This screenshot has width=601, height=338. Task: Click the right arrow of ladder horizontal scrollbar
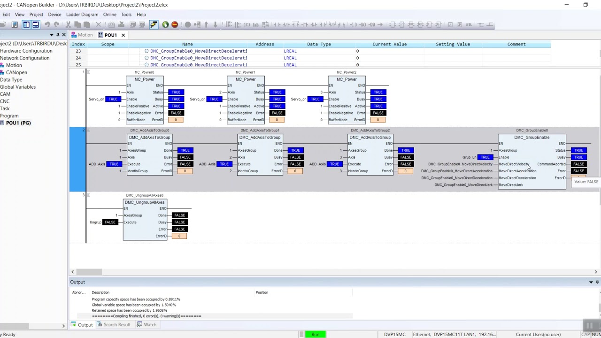[x=596, y=272]
